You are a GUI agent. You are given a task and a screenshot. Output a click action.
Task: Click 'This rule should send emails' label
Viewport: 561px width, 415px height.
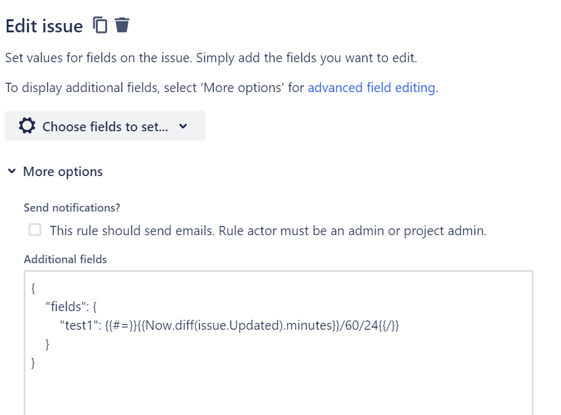tap(268, 231)
